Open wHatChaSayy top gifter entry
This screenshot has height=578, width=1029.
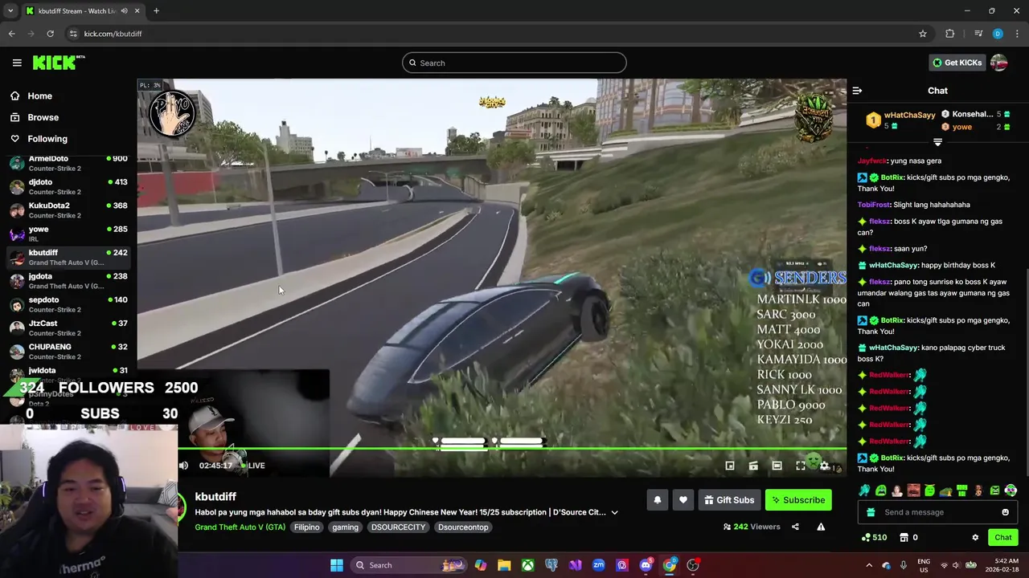[901, 120]
